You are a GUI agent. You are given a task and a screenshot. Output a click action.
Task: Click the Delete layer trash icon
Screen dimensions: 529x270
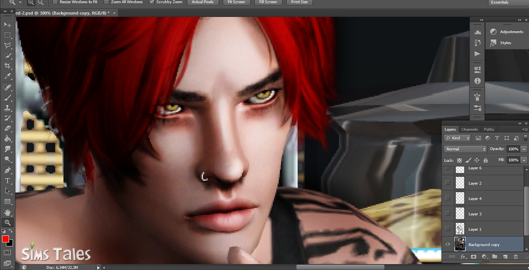(516, 257)
